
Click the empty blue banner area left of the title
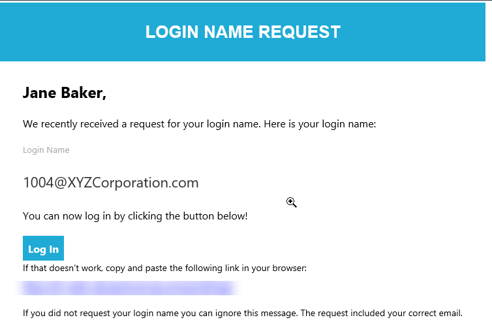(x=72, y=32)
